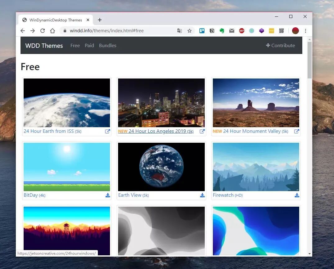The height and width of the screenshot is (269, 334).
Task: Open the Notion extension icon
Action: [x=212, y=31]
